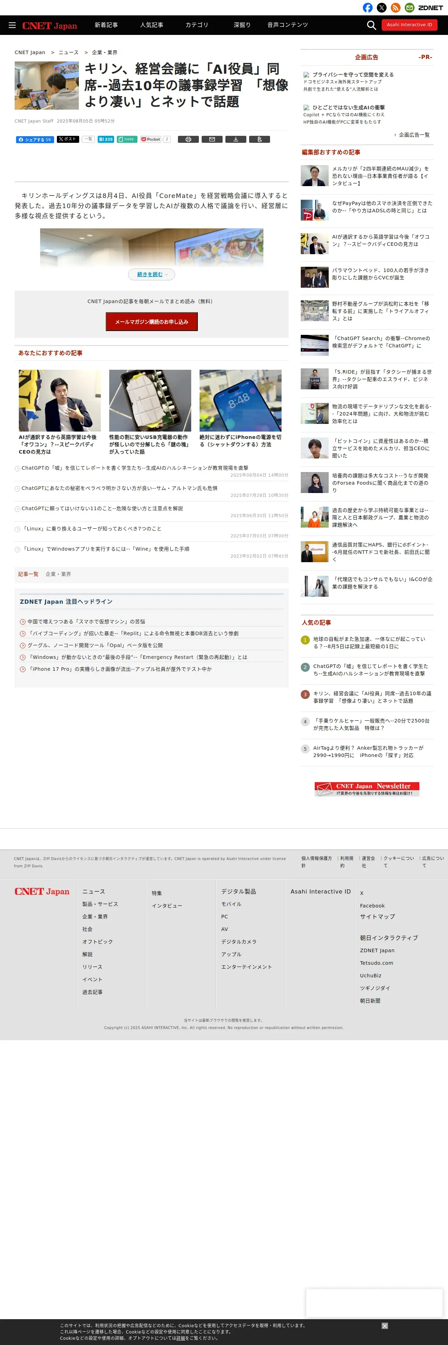
Task: Print the article using printer icon
Action: click(188, 139)
